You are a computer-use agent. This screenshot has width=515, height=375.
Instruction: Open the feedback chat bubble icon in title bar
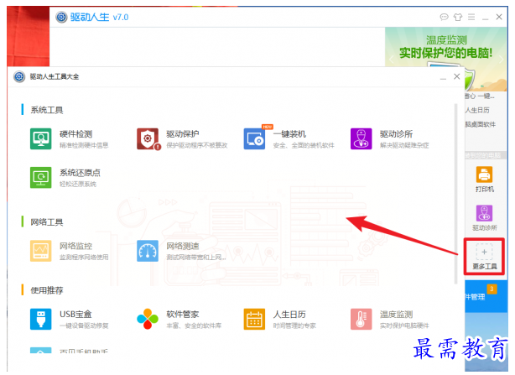click(444, 17)
